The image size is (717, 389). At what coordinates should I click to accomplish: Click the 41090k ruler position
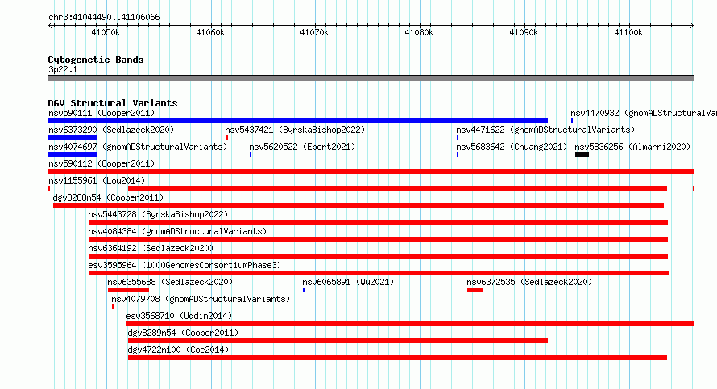click(x=524, y=32)
